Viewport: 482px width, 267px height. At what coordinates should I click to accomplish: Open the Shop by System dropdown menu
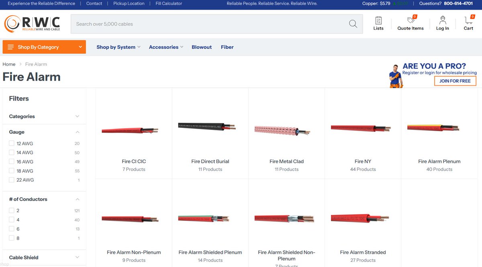click(x=118, y=47)
